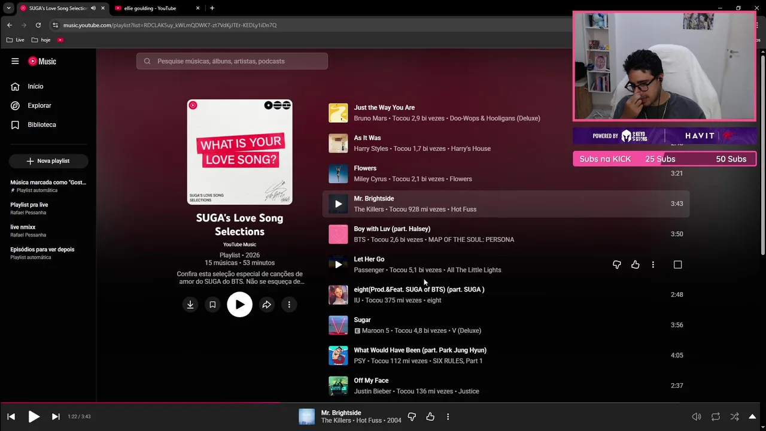Click the YouTube Music logo
766x431 pixels.
42,61
